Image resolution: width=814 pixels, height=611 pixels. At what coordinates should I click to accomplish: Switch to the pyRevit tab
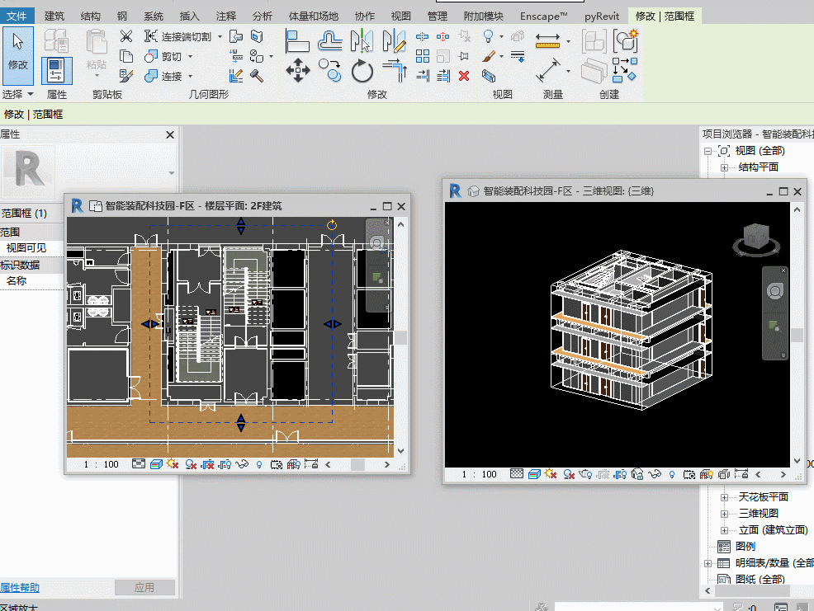603,16
